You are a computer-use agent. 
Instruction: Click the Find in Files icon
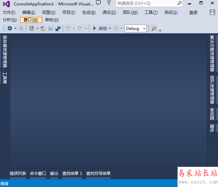(x=154, y=29)
